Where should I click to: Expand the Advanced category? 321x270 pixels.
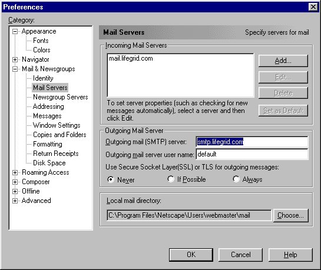pos(15,201)
